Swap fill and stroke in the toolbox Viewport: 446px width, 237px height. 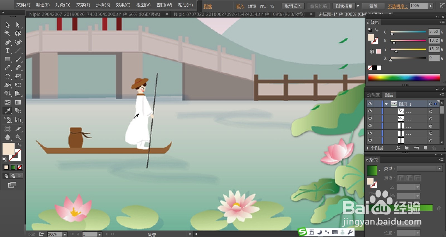tap(19, 145)
